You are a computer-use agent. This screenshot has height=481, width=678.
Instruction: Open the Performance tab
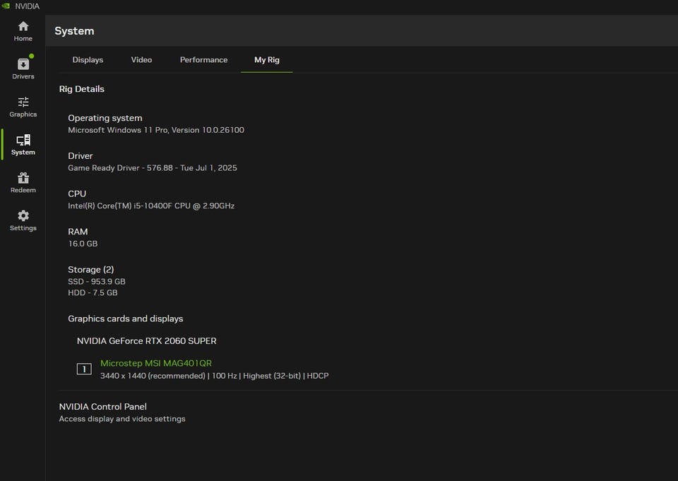coord(203,60)
